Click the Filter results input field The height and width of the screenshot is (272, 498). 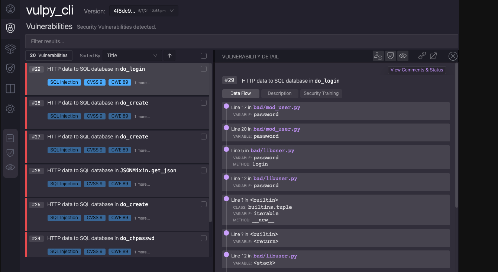pyautogui.click(x=242, y=41)
